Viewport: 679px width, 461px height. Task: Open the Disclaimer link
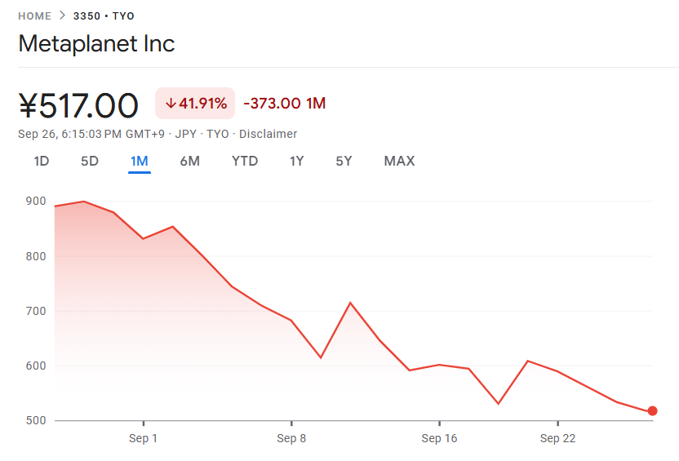(268, 134)
